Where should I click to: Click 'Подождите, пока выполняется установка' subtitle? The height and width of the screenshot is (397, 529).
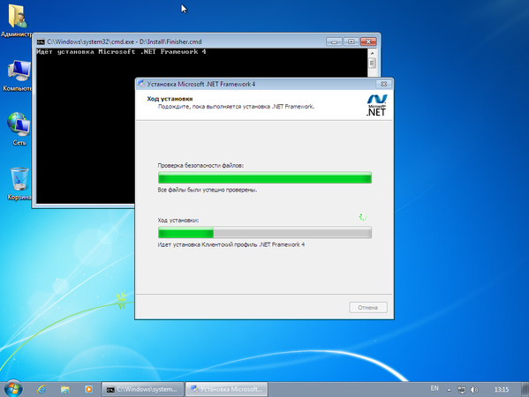tap(236, 107)
